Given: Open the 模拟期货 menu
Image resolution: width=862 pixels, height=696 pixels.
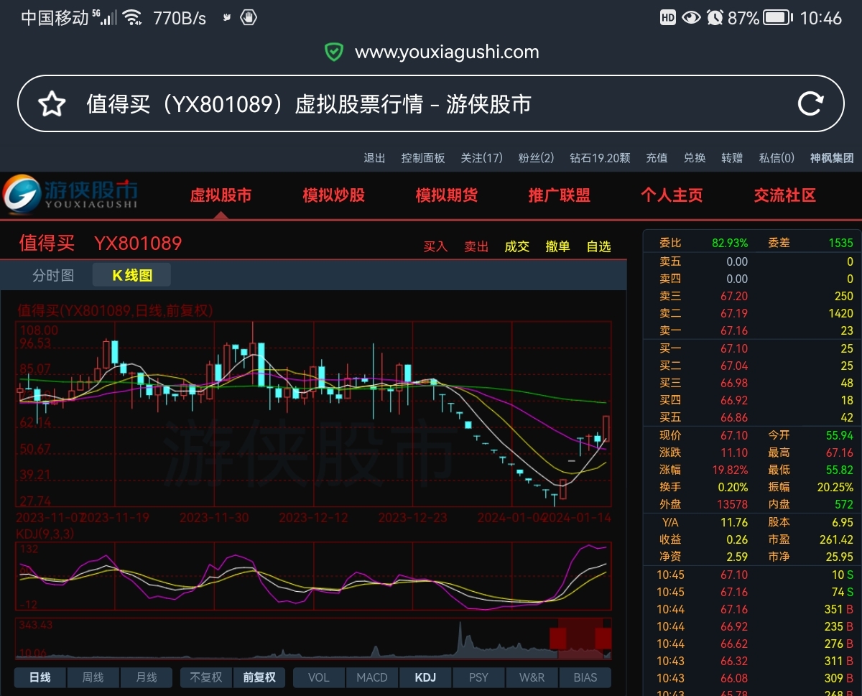Looking at the screenshot, I should point(446,195).
